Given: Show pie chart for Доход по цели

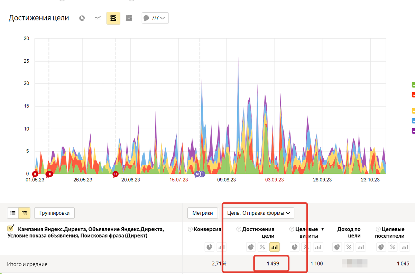Looking at the screenshot, I should [338, 247].
